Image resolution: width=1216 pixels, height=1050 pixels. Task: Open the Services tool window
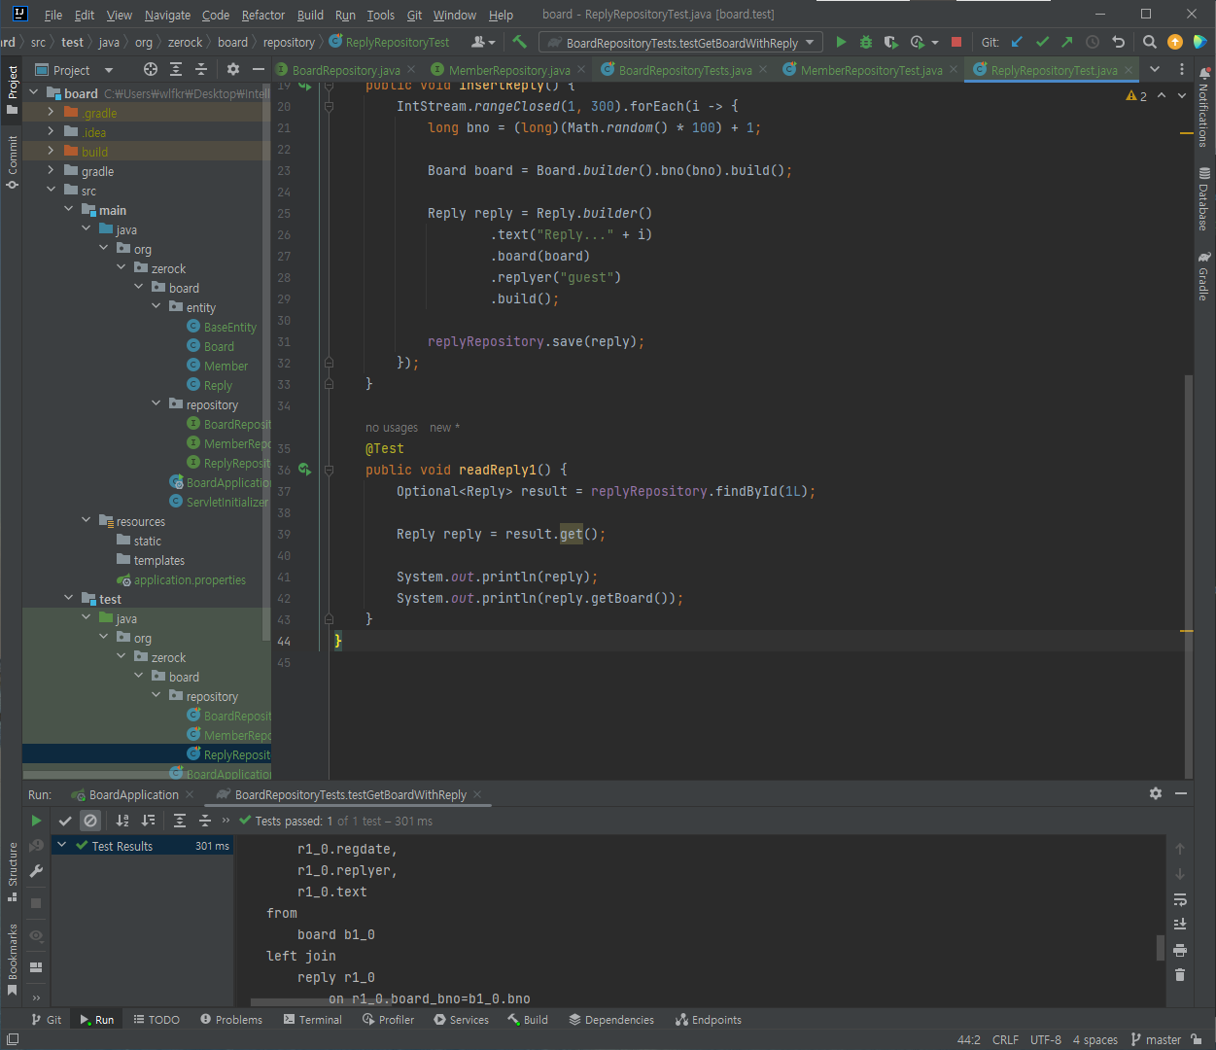pos(461,1020)
